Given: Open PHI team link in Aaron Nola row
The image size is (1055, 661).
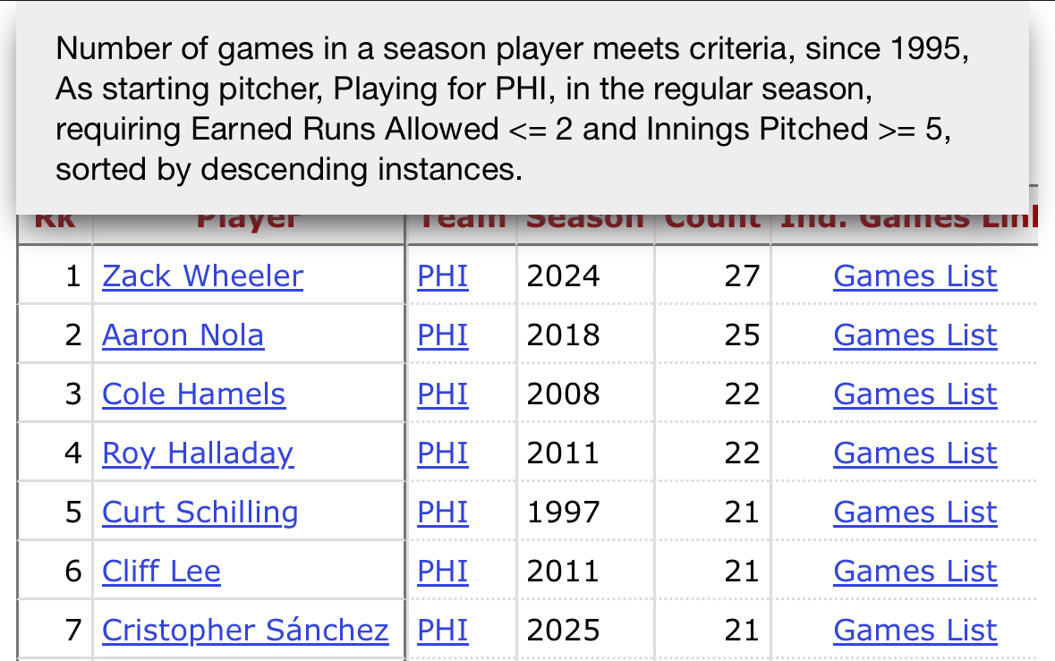Looking at the screenshot, I should click(x=442, y=335).
